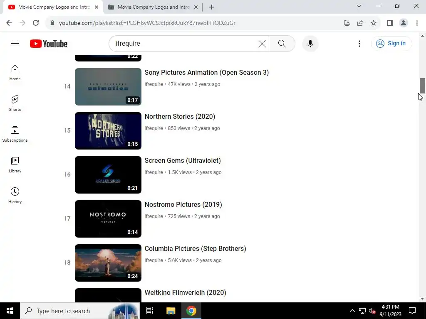Play the Screen Gems thumbnail
Viewport: 426px width, 319px height.
[108, 175]
